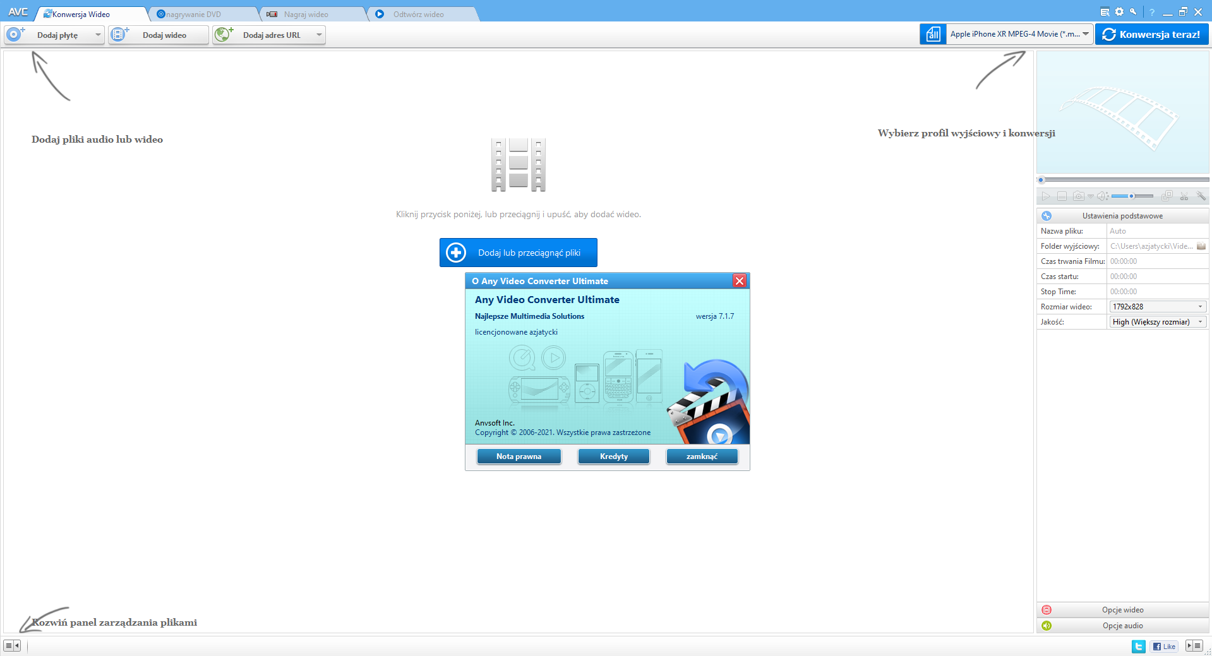Open help with the question mark icon
This screenshot has height=656, width=1212.
(x=1152, y=12)
